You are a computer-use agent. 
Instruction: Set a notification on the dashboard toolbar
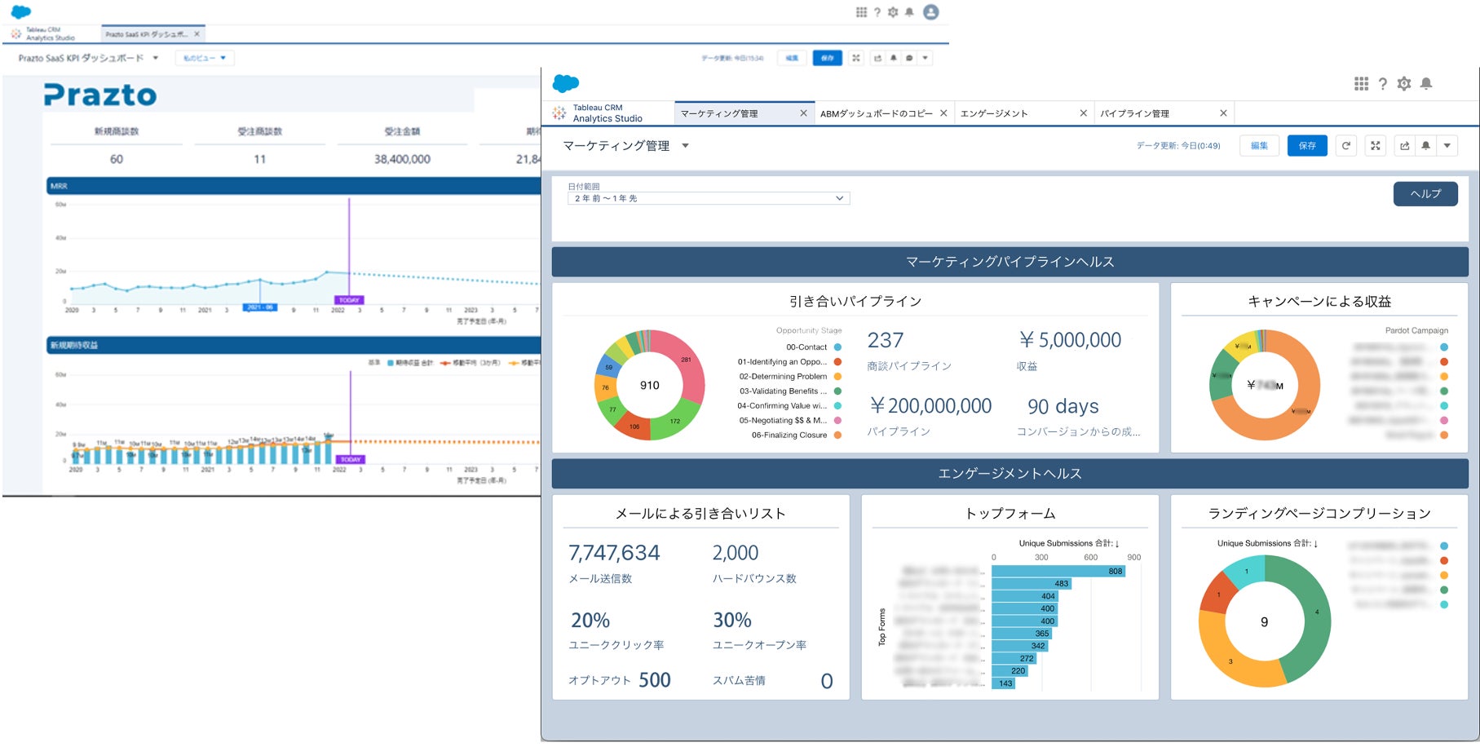pos(1425,146)
